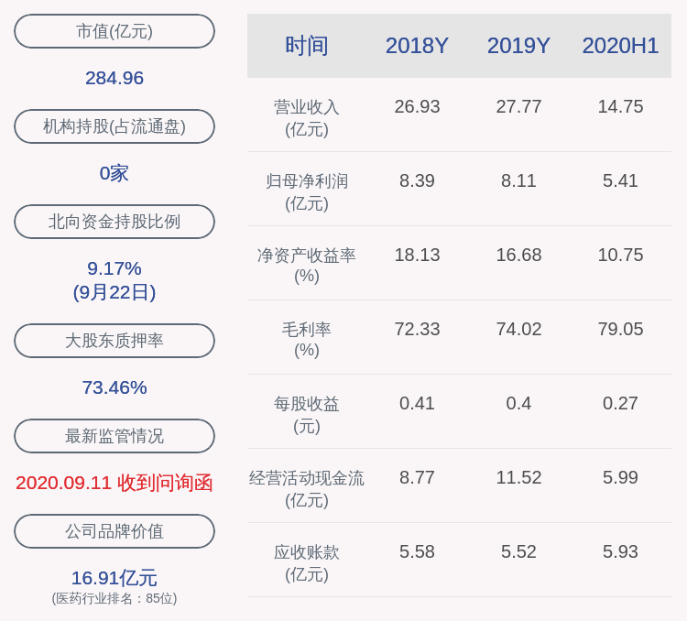This screenshot has height=621, width=687.
Task: Select net profit value 8.39
Action: (417, 180)
